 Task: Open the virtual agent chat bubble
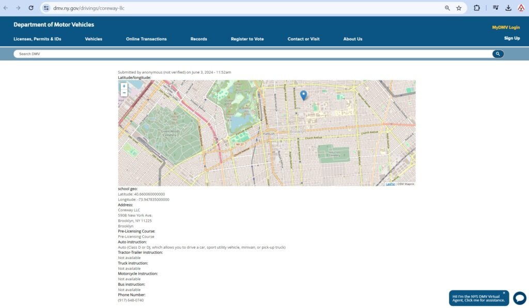[x=519, y=298]
